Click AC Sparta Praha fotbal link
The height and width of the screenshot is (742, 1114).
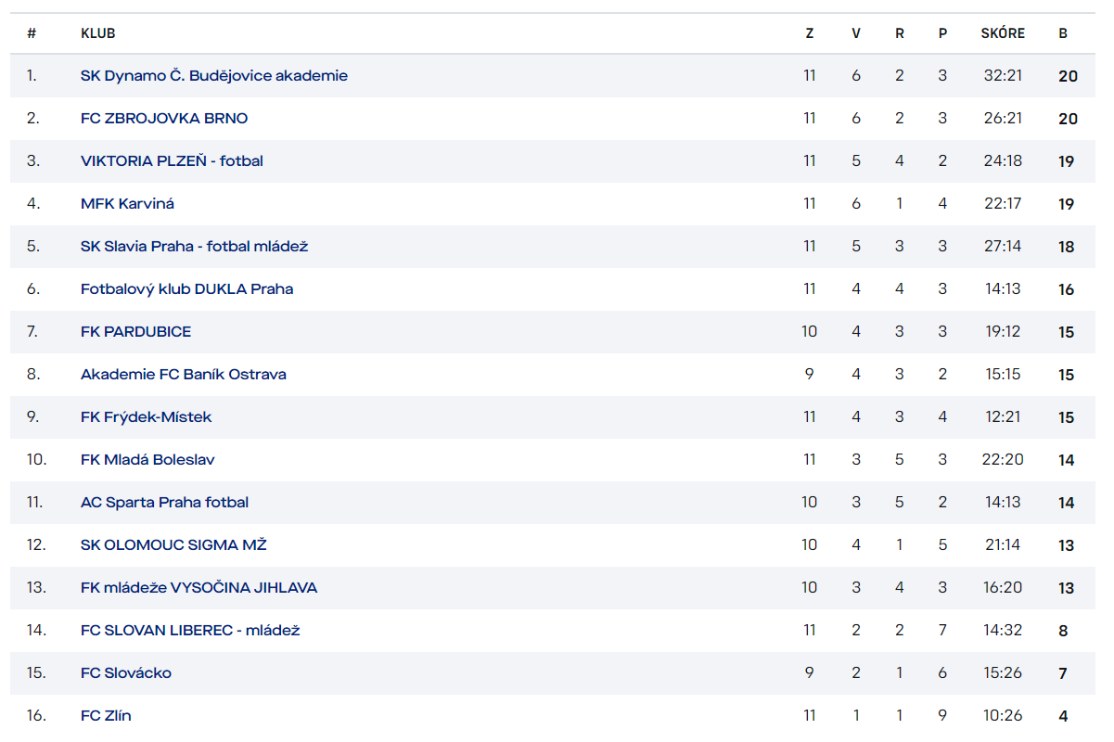164,503
